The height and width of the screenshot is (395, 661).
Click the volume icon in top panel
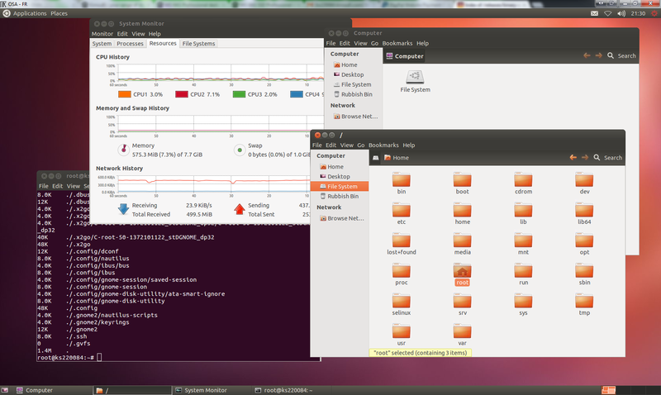[x=621, y=13]
